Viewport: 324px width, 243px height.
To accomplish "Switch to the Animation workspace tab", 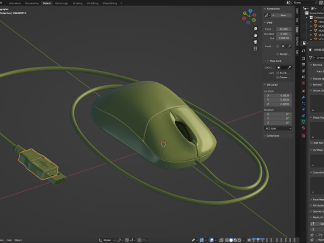I will [x=15, y=3].
